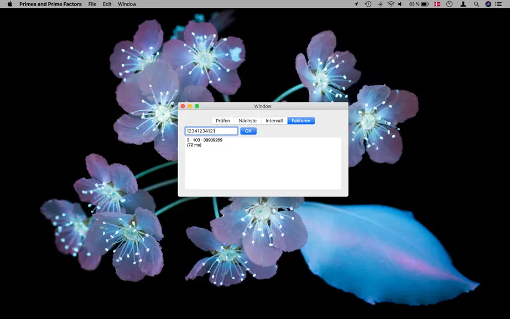510x319 pixels.
Task: Switch to the Prüfen tab
Action: coord(223,121)
